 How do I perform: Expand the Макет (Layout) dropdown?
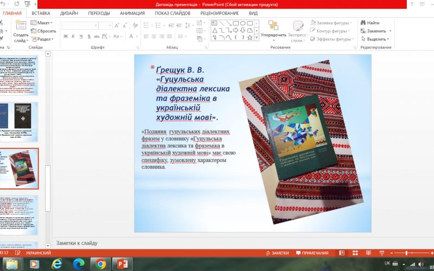43,23
